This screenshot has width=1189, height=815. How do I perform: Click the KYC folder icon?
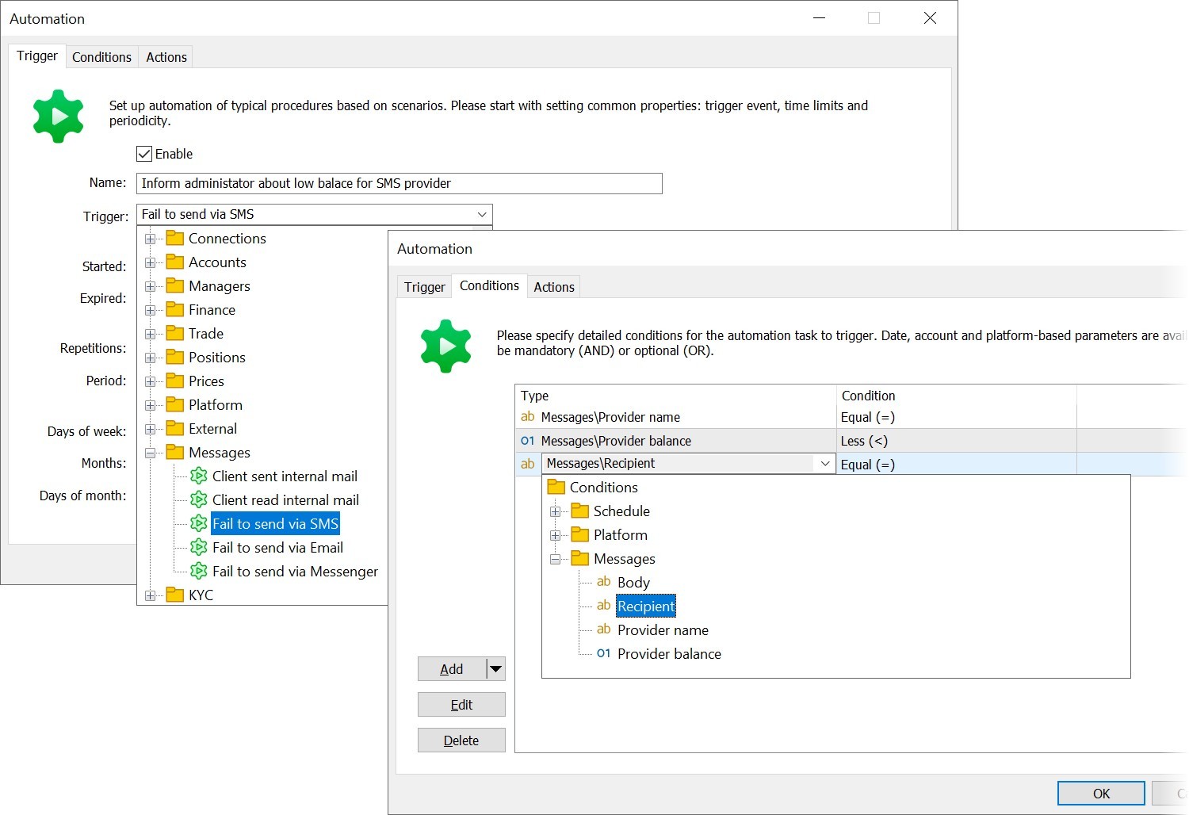[x=175, y=595]
